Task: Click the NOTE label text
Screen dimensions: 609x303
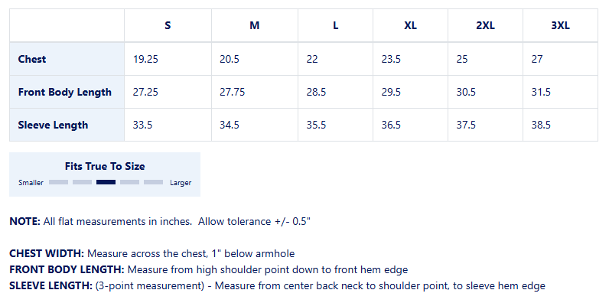Action: 24,221
